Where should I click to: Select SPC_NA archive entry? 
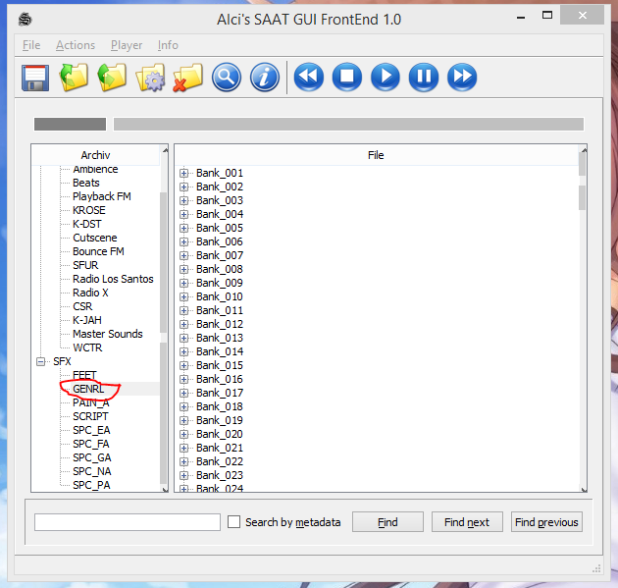[x=92, y=471]
